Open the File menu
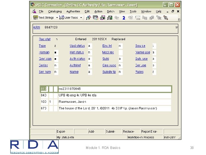This screenshot has width=206, height=155. coord(41,11)
